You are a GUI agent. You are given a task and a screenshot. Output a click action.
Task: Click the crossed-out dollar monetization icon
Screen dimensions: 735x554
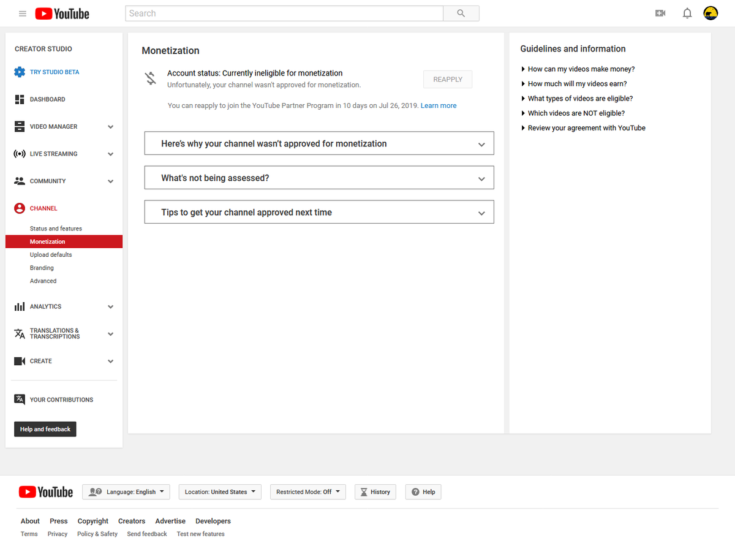click(x=151, y=78)
